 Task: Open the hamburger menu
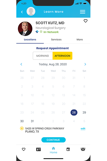(83, 12)
